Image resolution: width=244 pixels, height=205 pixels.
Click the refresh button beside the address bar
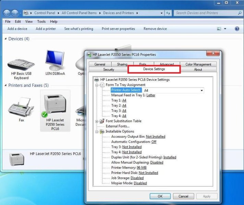(168, 13)
